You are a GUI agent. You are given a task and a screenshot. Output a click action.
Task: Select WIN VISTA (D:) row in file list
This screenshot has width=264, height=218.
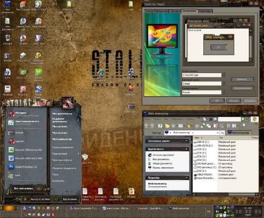[x=203, y=146]
